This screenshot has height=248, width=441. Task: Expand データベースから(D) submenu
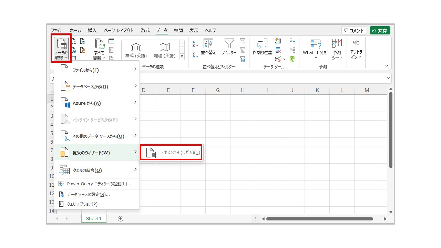[x=97, y=86]
